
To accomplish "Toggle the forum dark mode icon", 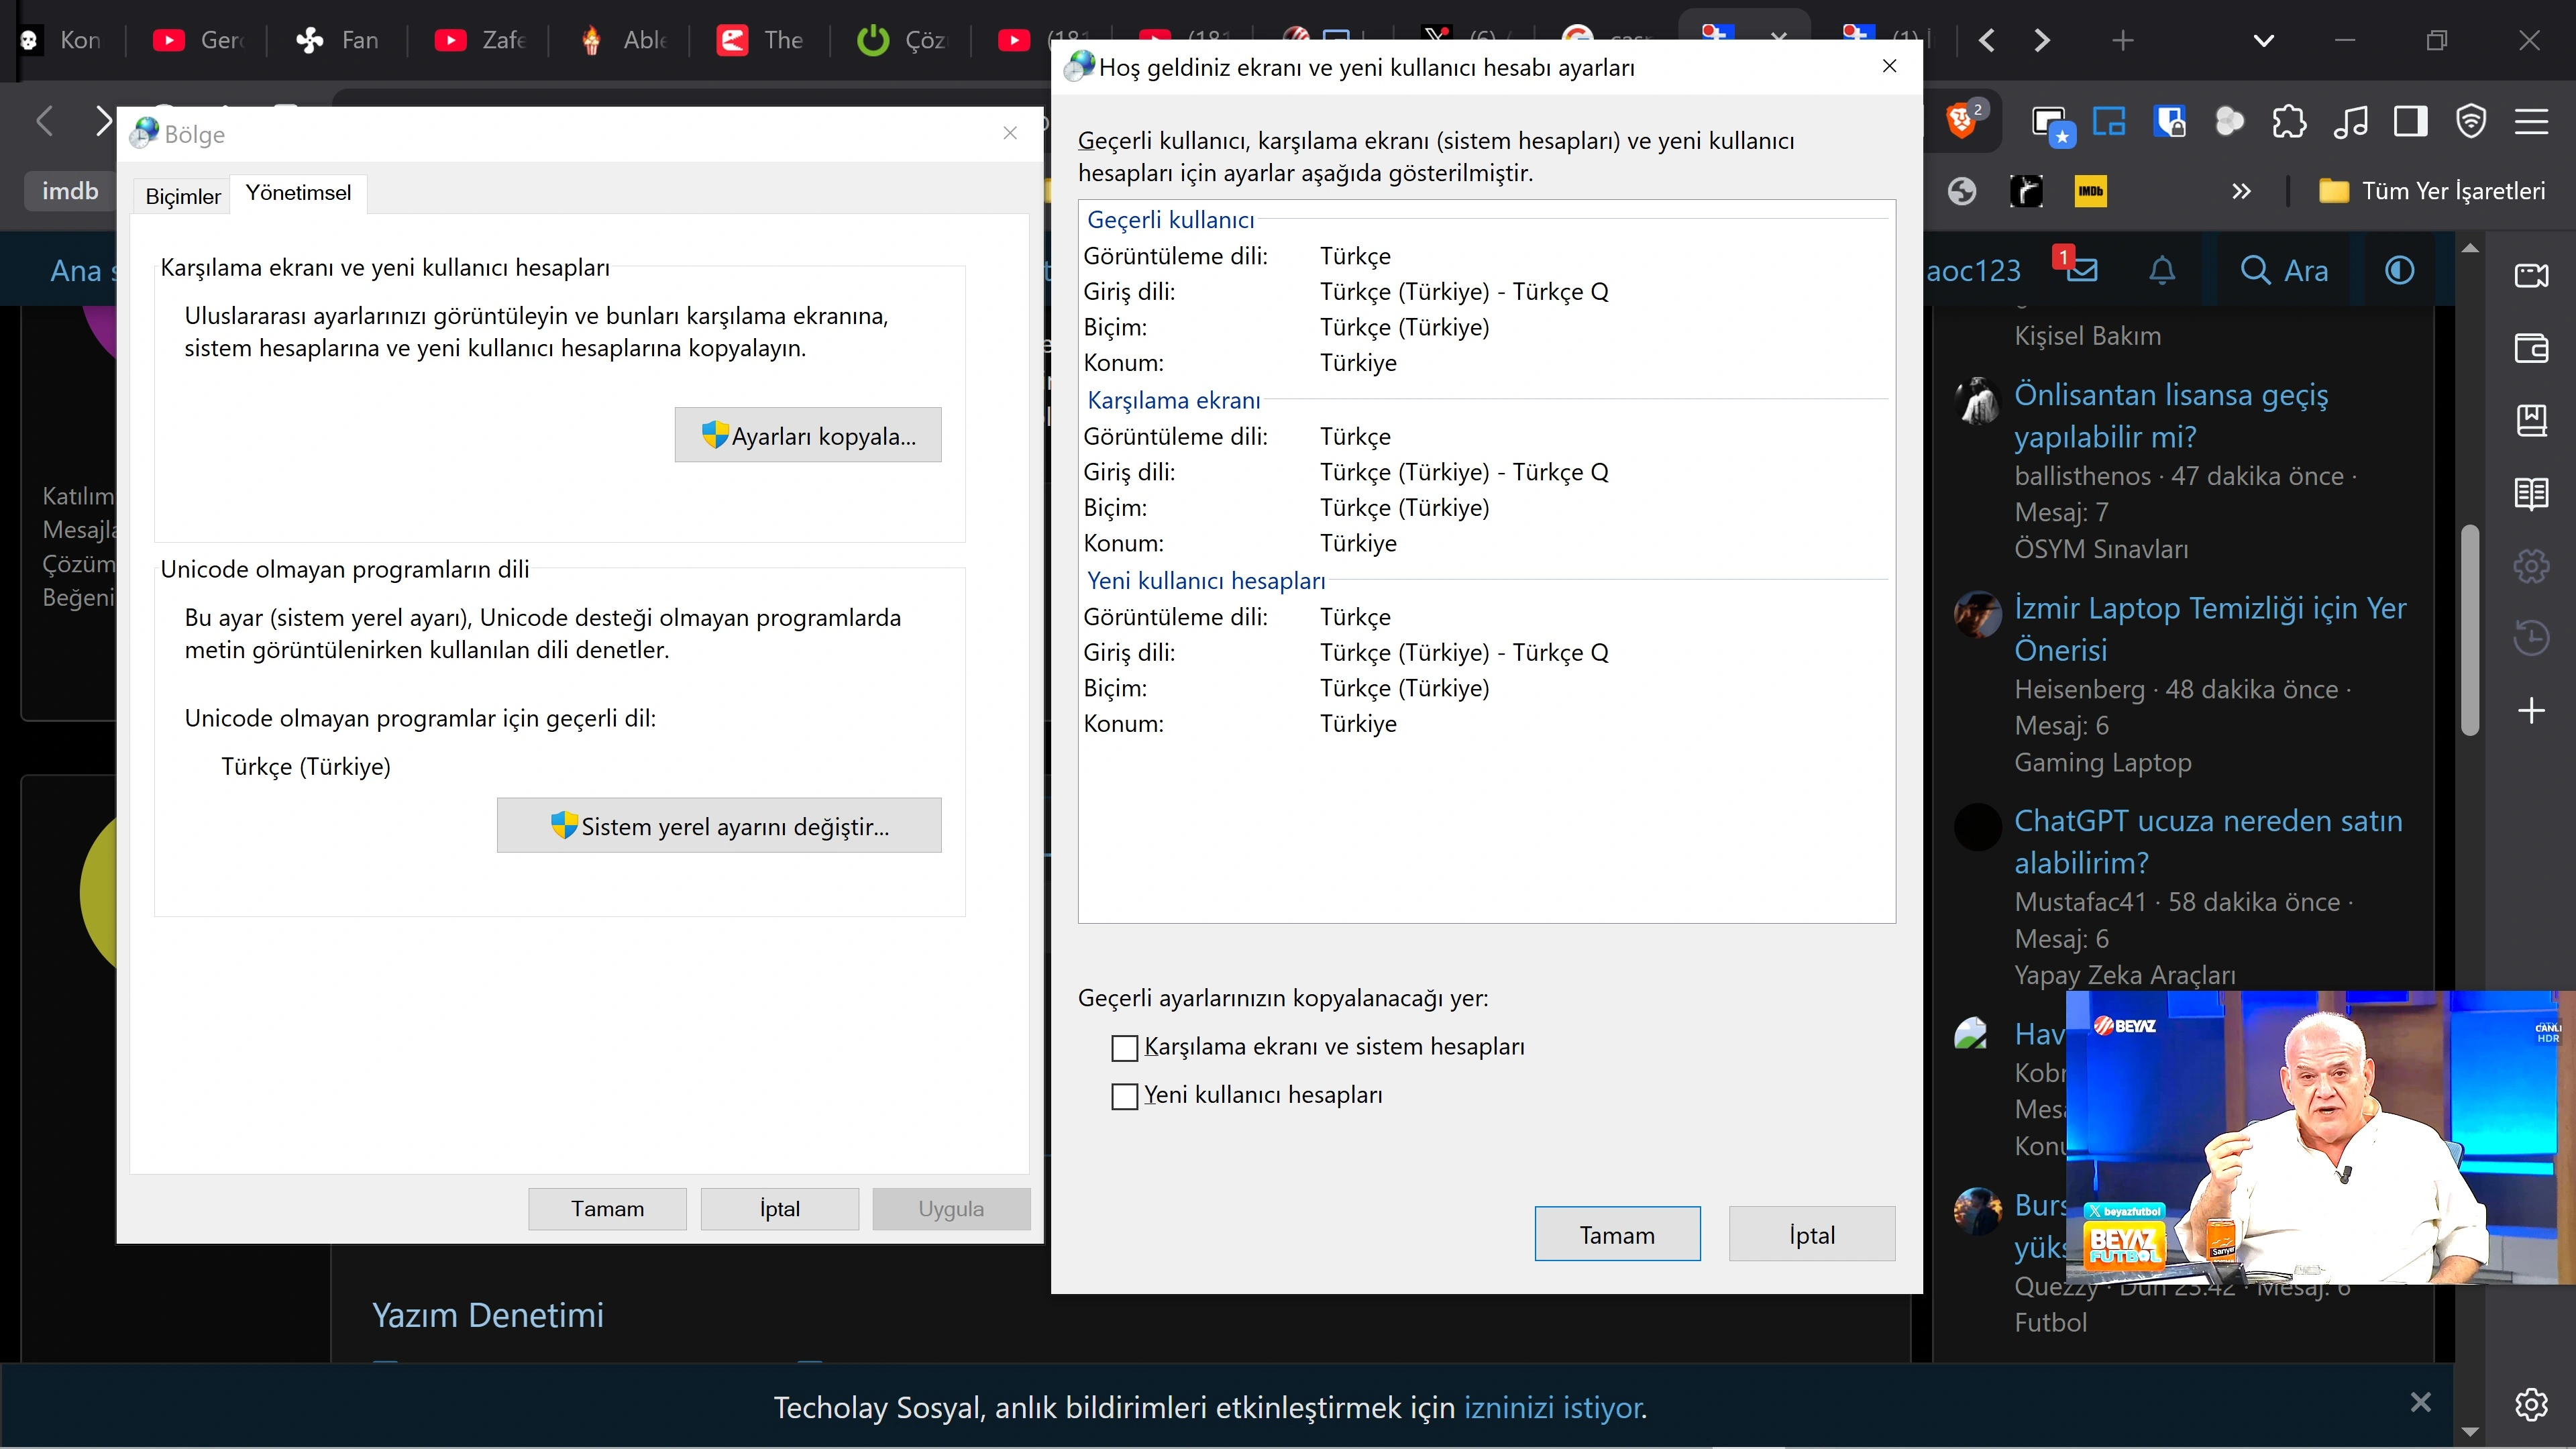I will click(2399, 270).
